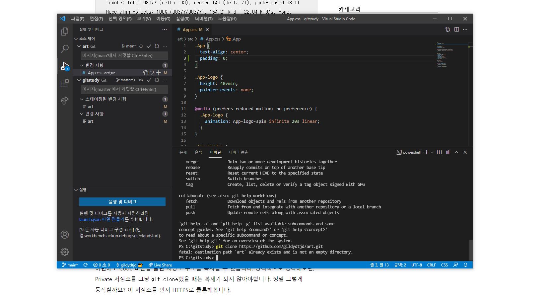
Task: Open Search in the activity bar
Action: point(65,49)
